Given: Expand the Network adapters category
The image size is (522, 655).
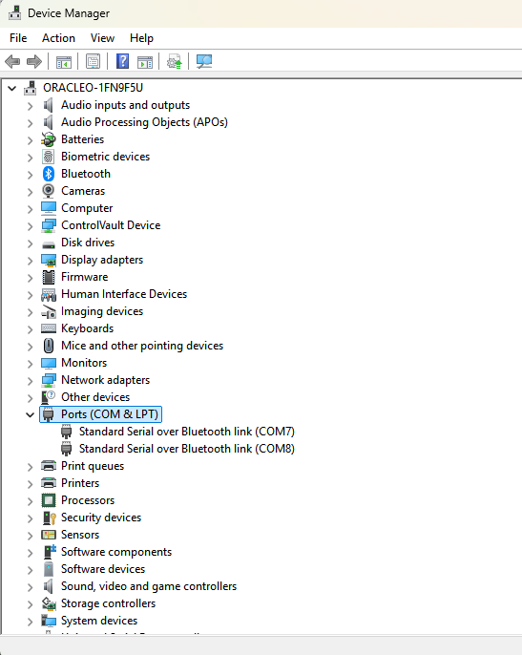Looking at the screenshot, I should 31,381.
